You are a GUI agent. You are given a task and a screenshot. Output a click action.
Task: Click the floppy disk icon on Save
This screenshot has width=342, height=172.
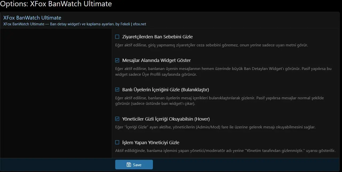click(x=129, y=165)
